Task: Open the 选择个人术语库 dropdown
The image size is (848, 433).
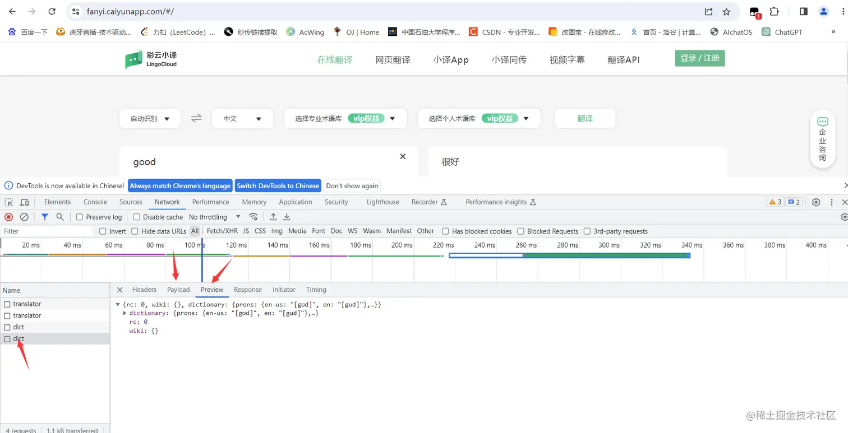Action: [x=479, y=119]
